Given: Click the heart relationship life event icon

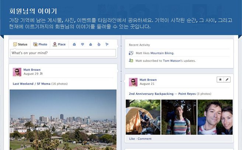Looking at the screenshot, I should pyautogui.click(x=83, y=44).
